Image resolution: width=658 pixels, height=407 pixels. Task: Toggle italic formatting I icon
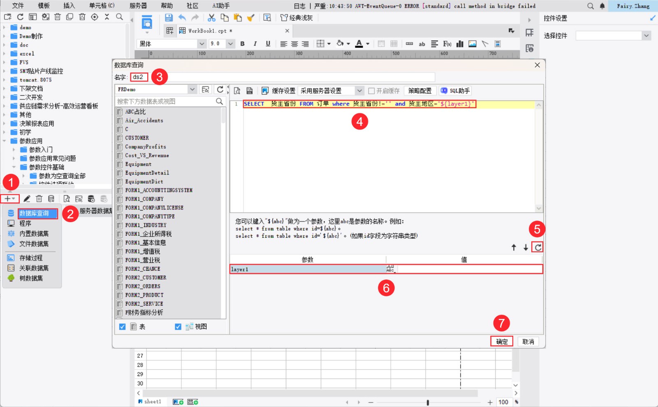[x=255, y=44]
